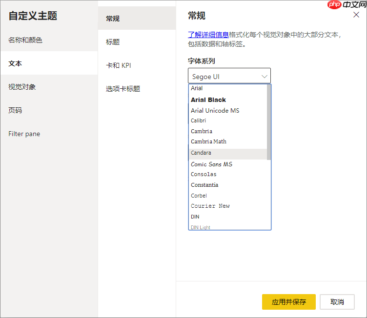Viewport: 367px width, 318px height.
Task: Select Constantia from the font list
Action: [228, 185]
